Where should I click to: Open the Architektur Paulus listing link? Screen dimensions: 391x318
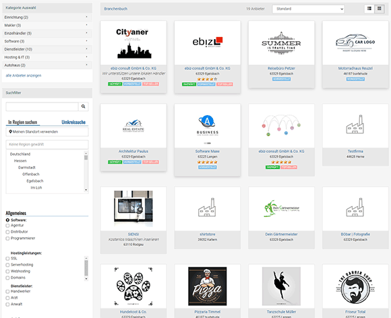pyautogui.click(x=133, y=152)
